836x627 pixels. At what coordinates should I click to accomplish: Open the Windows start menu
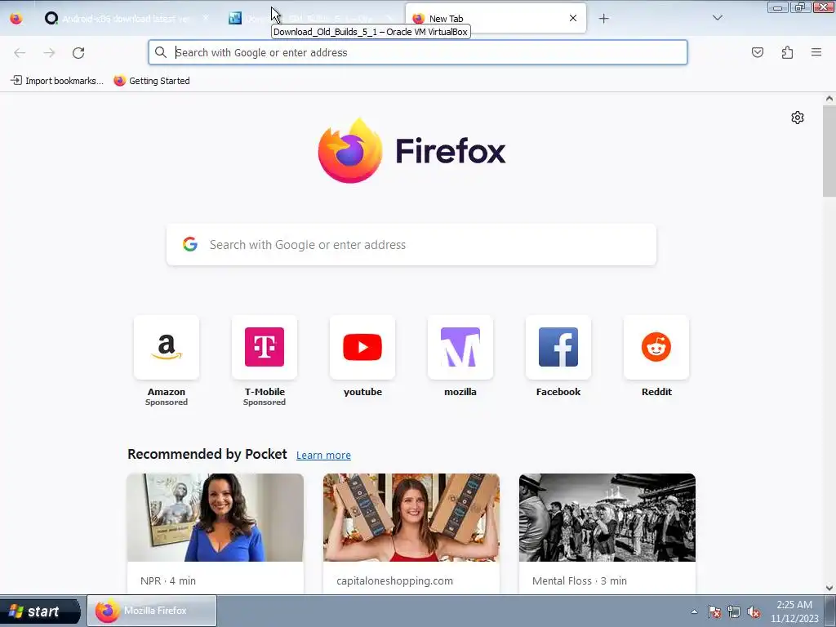pyautogui.click(x=40, y=611)
